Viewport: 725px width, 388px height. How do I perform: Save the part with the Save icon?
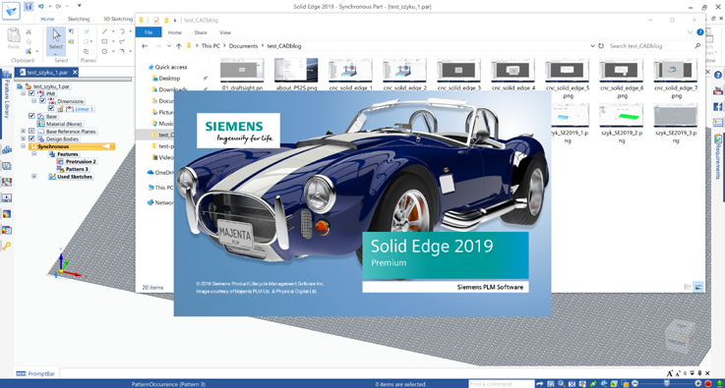29,7
